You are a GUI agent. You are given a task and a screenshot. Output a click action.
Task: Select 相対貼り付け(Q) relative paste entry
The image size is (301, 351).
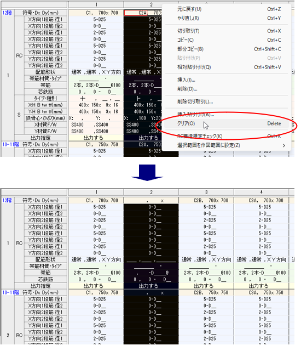point(227,67)
